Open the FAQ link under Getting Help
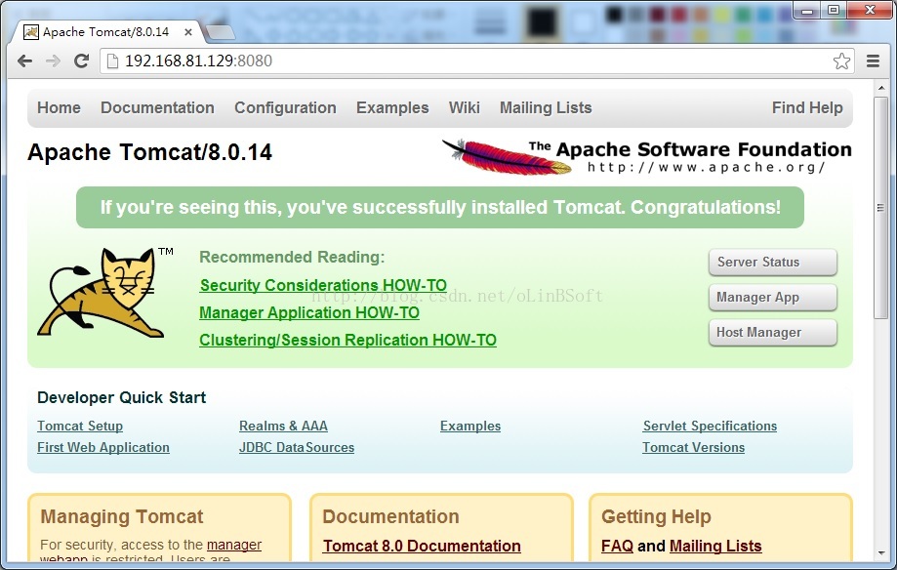Image resolution: width=897 pixels, height=570 pixels. pos(617,546)
